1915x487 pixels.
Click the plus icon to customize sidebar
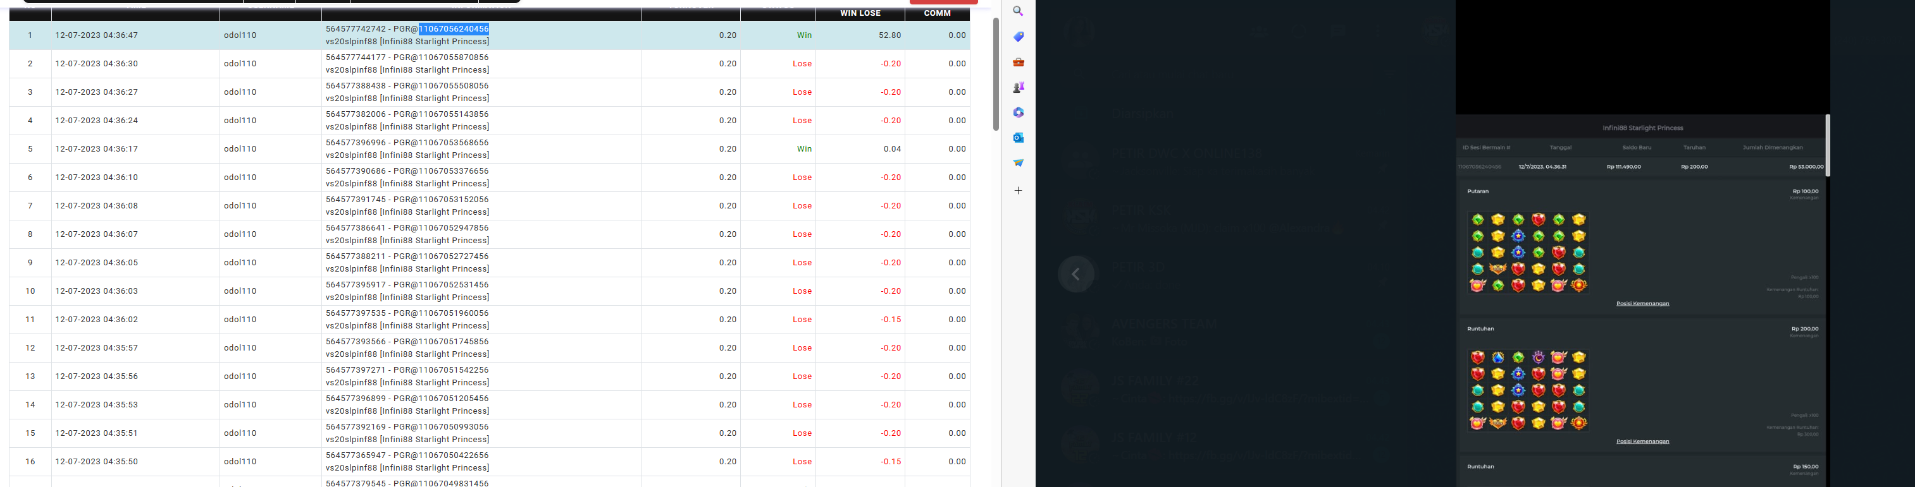pos(1019,191)
